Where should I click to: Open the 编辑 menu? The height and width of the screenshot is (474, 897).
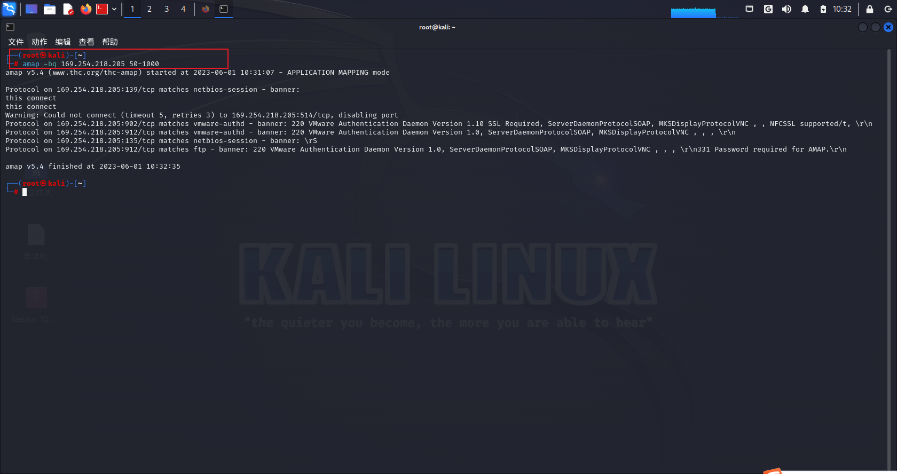(x=63, y=42)
